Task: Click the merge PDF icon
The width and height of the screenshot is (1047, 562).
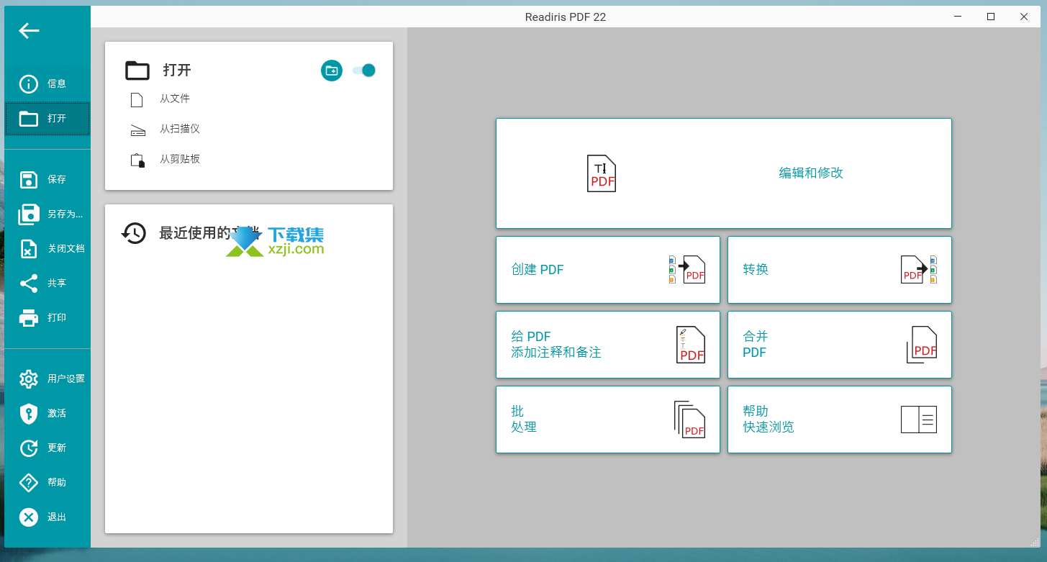Action: tap(922, 345)
